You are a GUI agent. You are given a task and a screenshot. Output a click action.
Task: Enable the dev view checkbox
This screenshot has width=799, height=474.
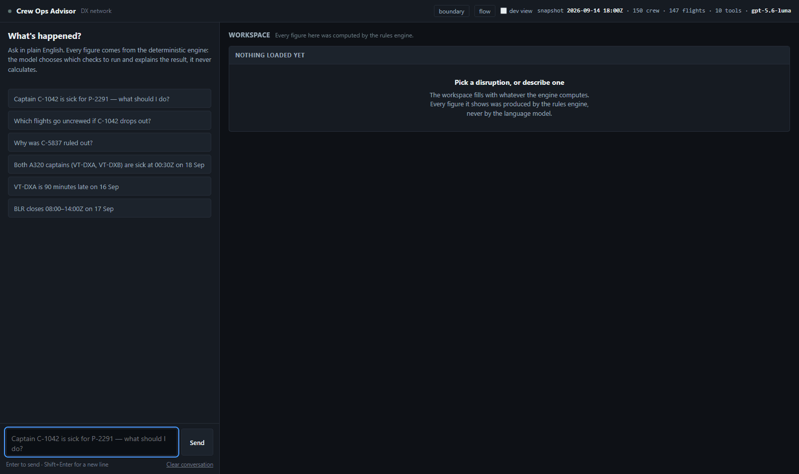point(503,10)
